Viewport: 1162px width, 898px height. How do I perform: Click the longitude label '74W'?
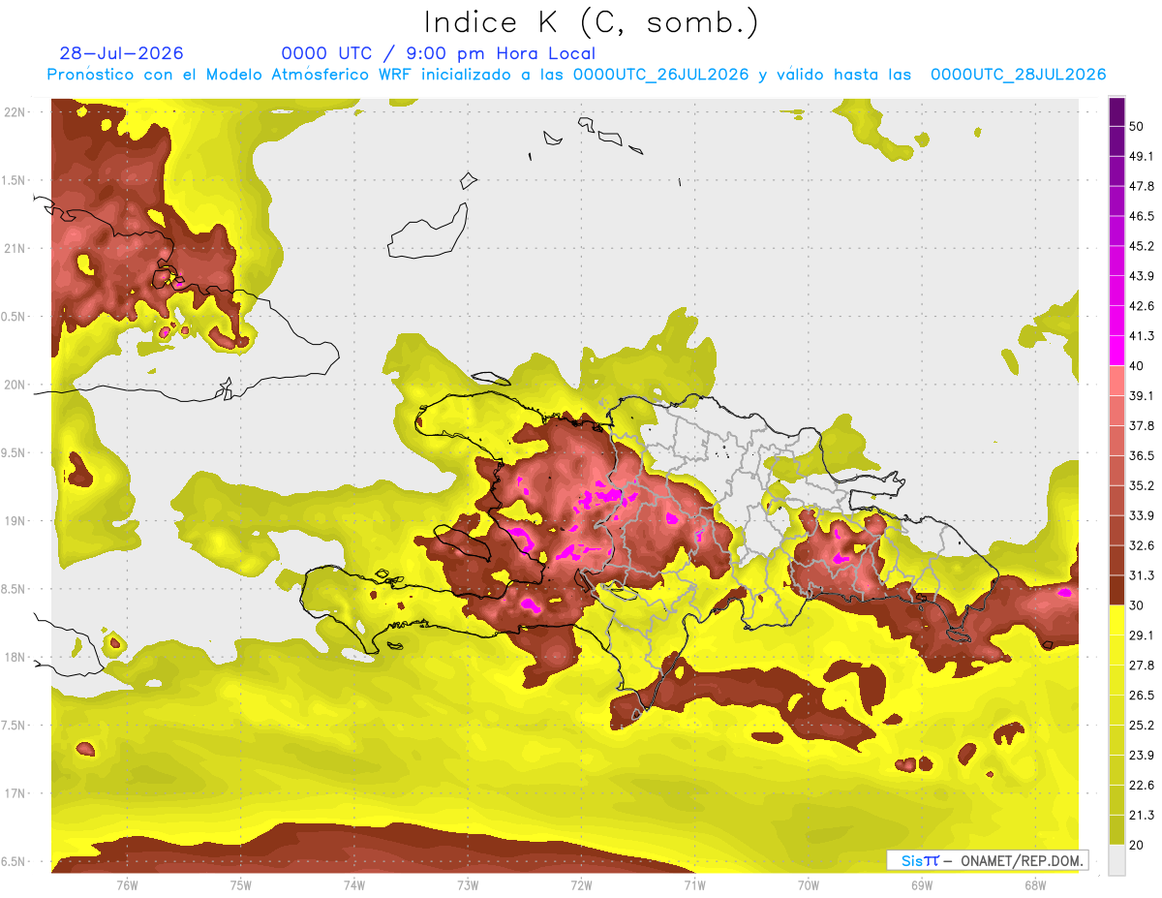point(354,884)
